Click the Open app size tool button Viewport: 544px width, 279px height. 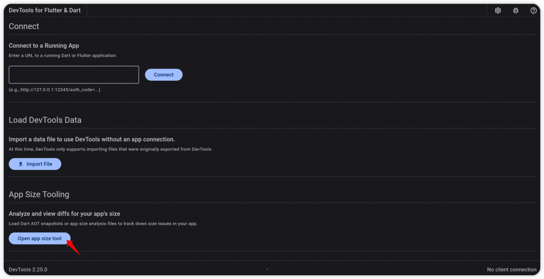click(x=39, y=239)
